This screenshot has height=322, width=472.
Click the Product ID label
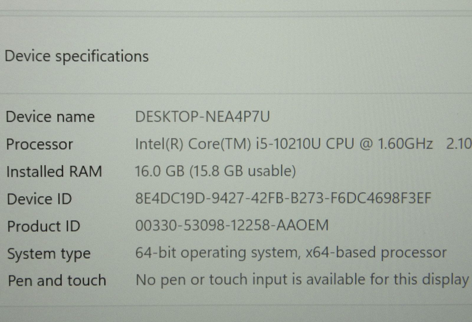coord(44,226)
